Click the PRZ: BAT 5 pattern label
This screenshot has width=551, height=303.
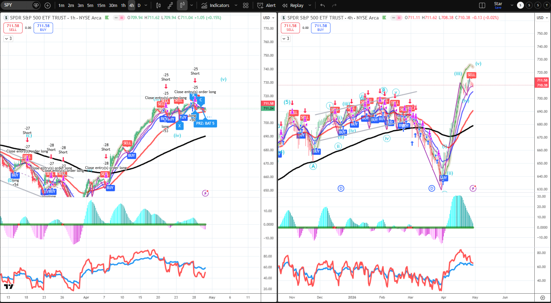click(205, 123)
